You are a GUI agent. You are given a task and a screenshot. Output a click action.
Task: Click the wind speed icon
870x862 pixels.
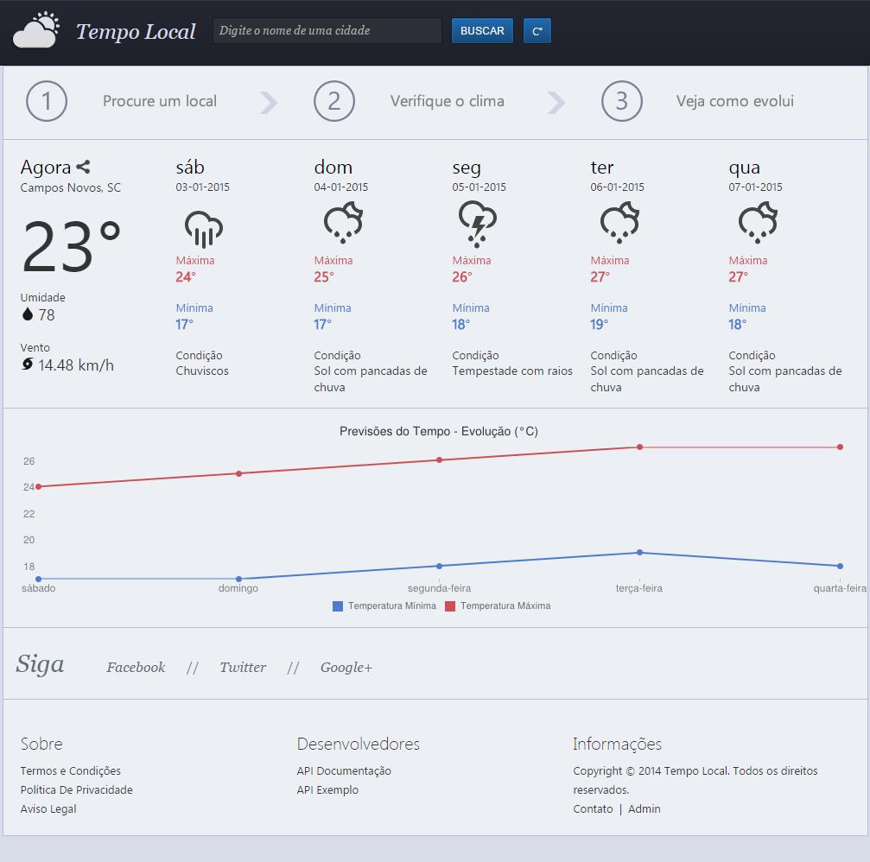(28, 364)
